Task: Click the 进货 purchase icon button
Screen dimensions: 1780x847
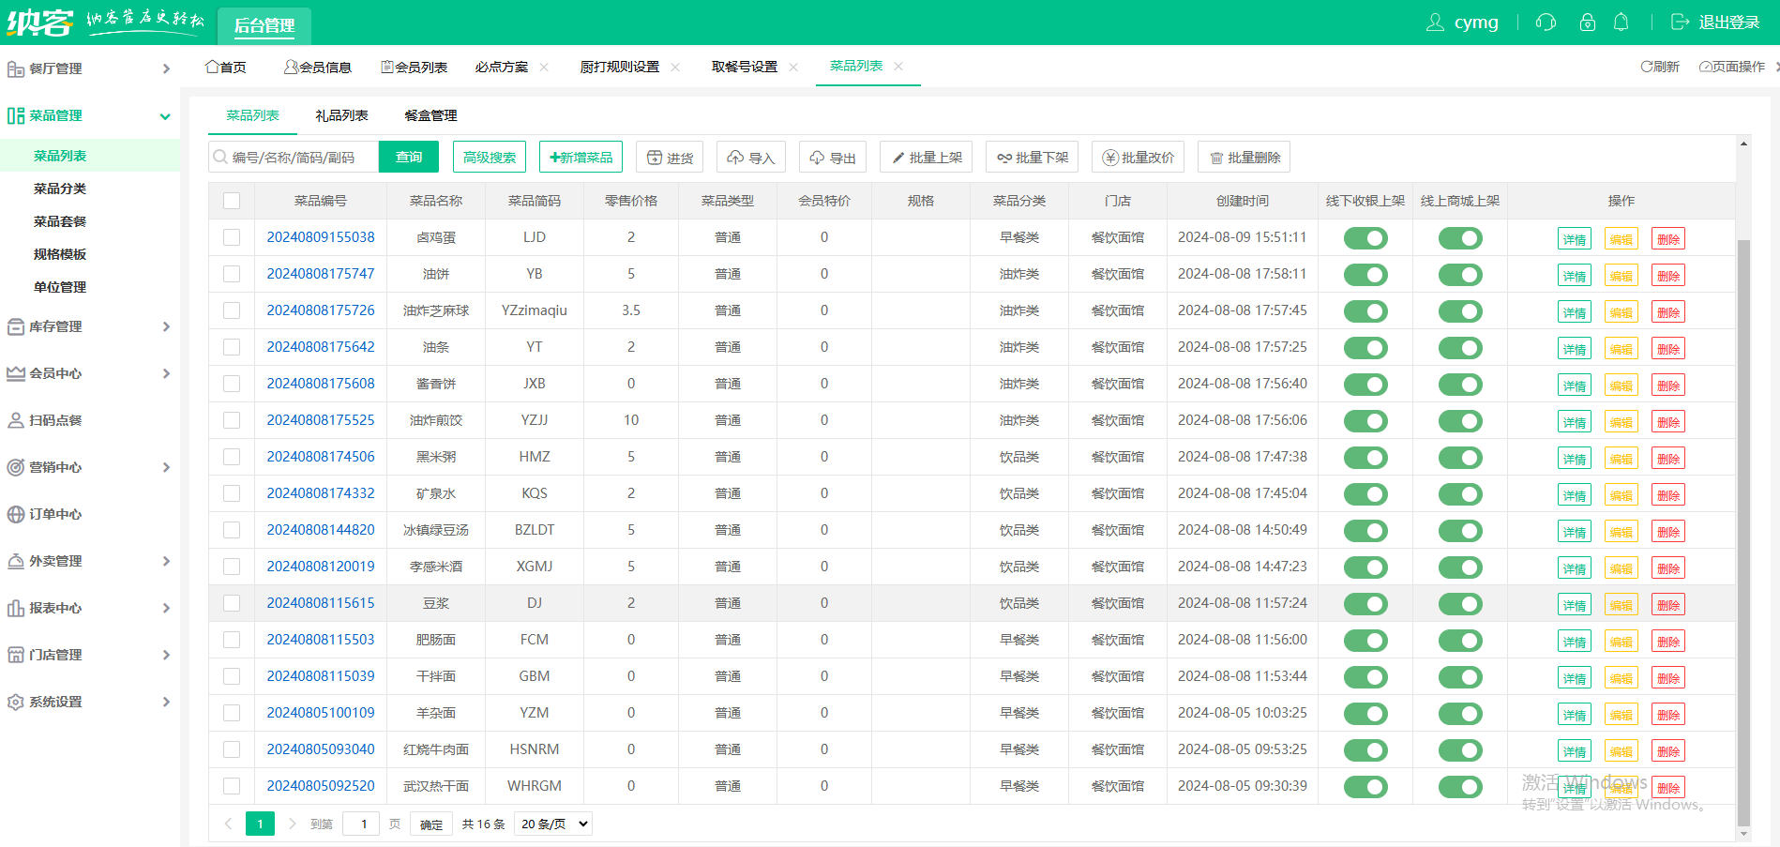Action: (669, 157)
